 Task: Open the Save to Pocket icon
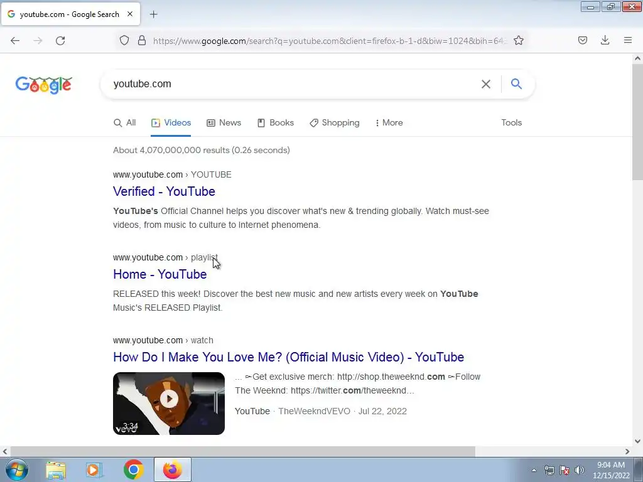tap(582, 40)
